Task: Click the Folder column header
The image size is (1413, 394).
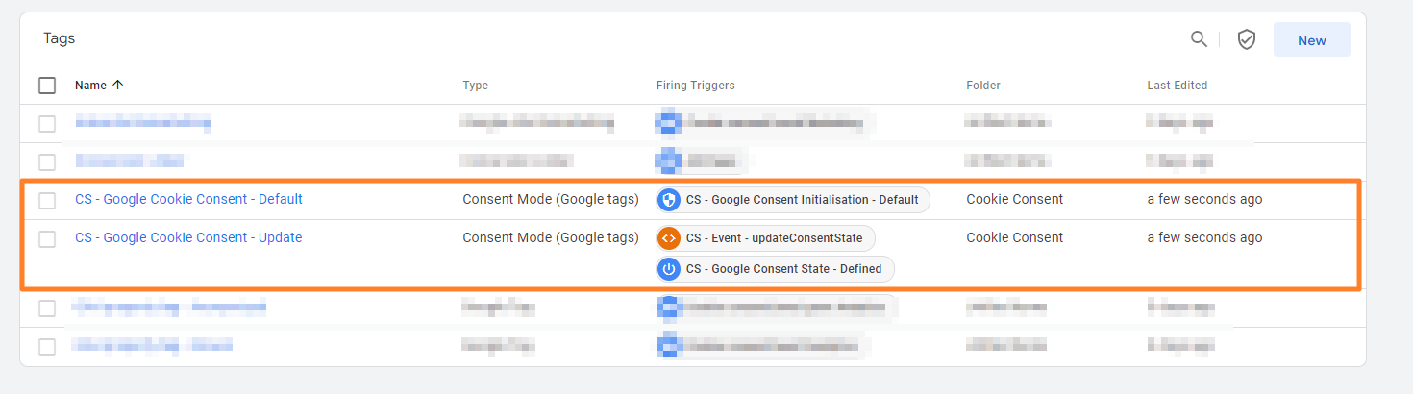Action: pos(983,86)
